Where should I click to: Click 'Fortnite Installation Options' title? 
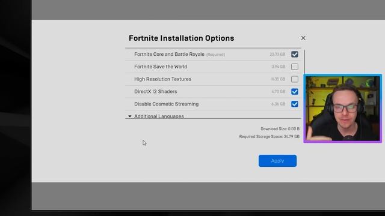click(x=182, y=38)
